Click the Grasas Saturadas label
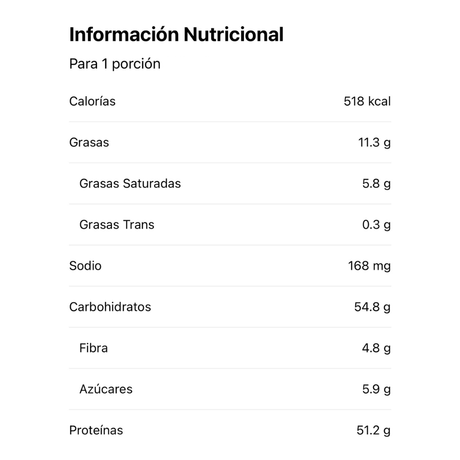Viewport: 460px width, 460px height. (130, 183)
